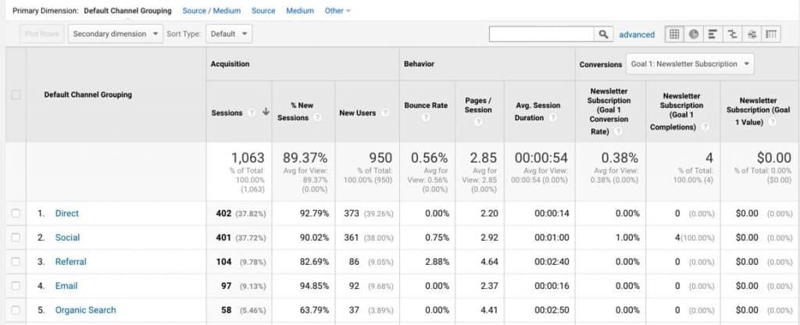Sort by the Sessions column header
Screen dimensions: 800x325
coord(227,112)
